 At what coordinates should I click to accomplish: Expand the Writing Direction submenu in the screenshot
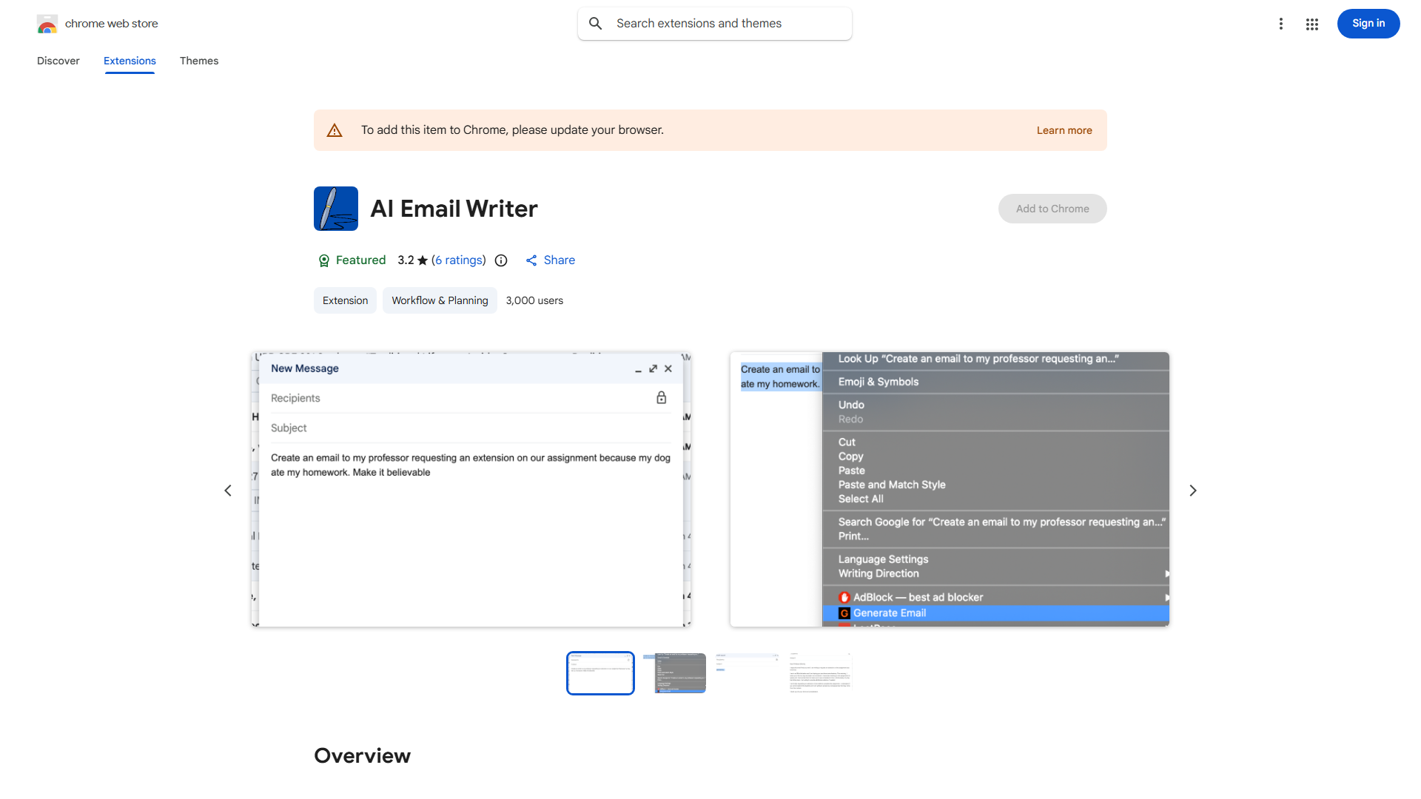click(1168, 573)
